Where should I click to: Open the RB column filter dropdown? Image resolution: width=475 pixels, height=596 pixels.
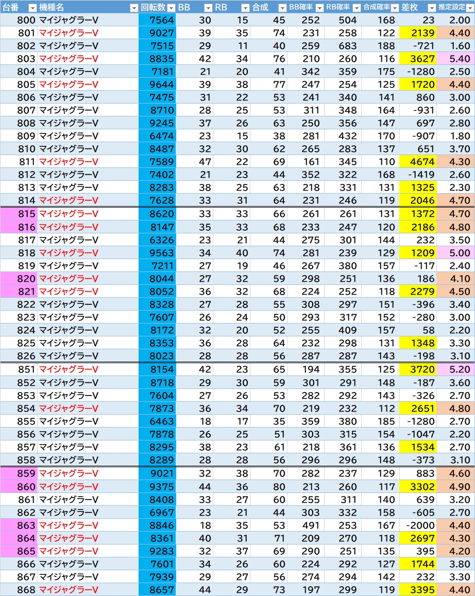[x=245, y=8]
